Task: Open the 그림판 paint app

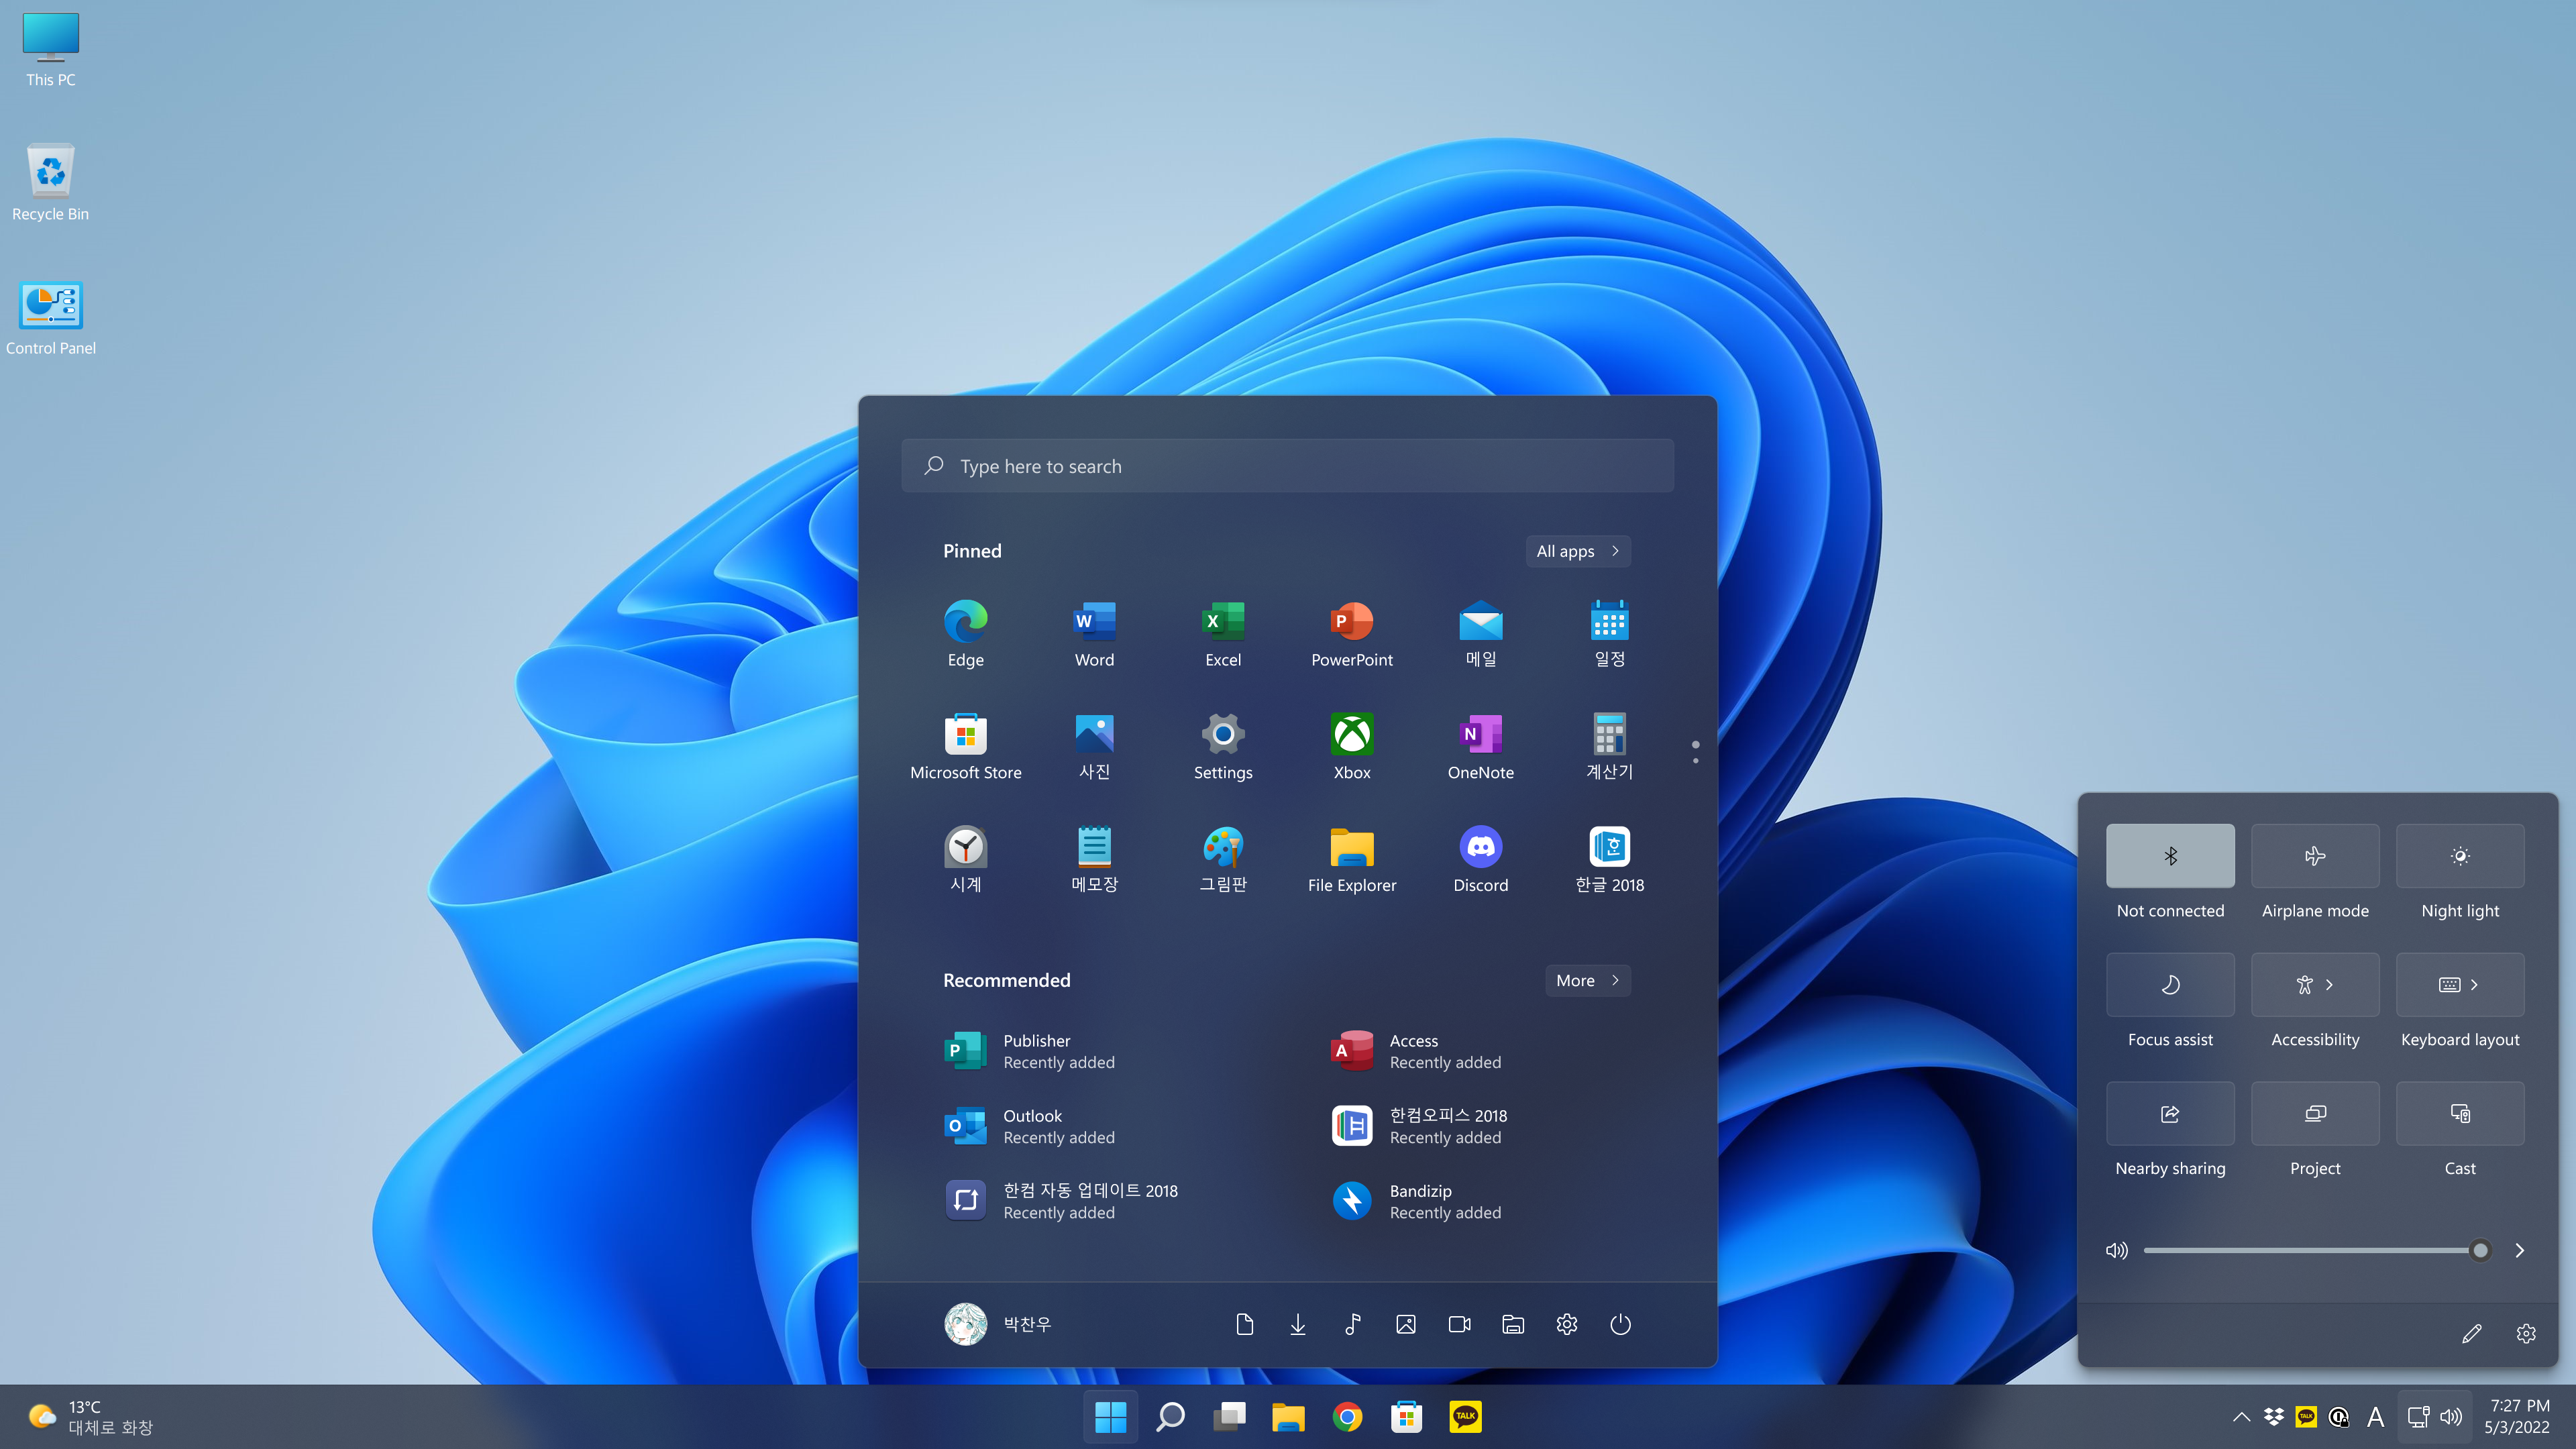Action: [x=1223, y=860]
